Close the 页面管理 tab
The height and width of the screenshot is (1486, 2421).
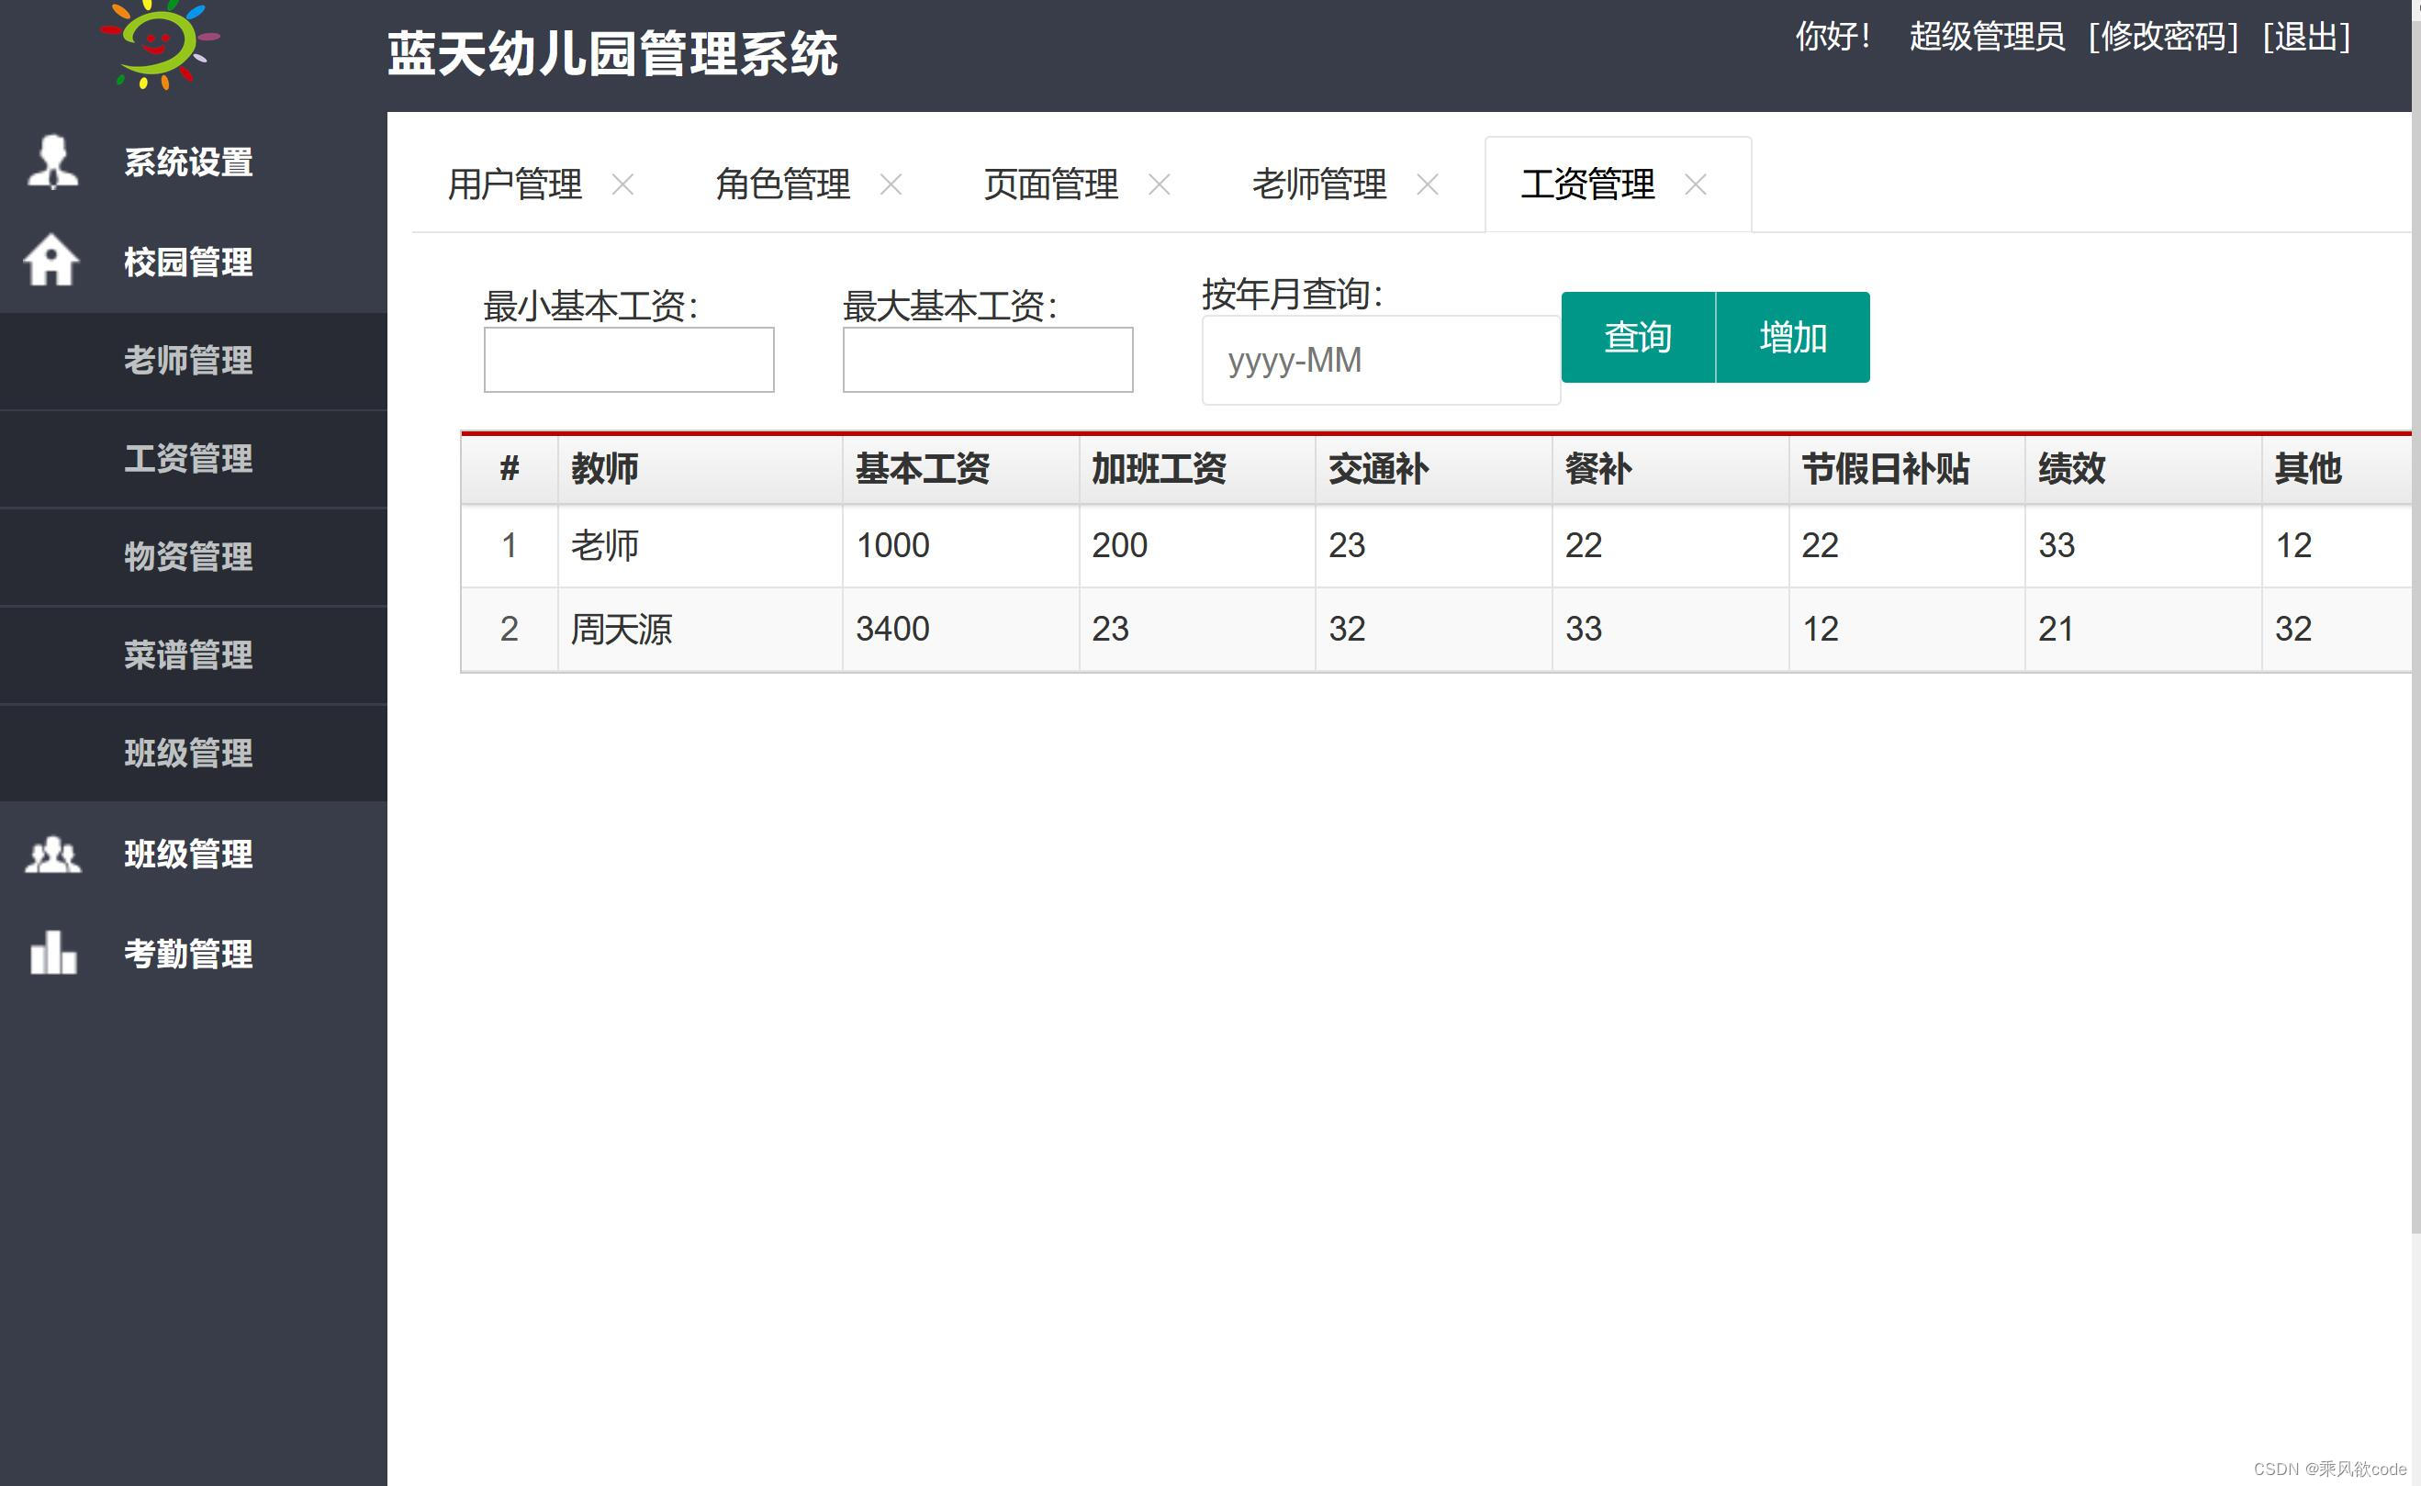[x=1159, y=184]
